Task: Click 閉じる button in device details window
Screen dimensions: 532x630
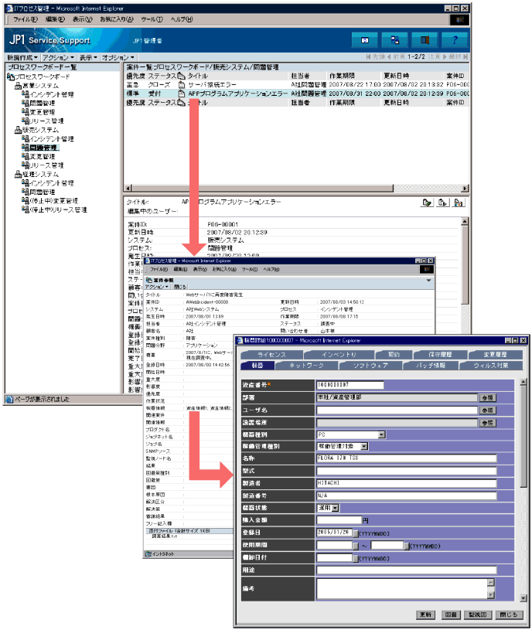Action: 509,615
